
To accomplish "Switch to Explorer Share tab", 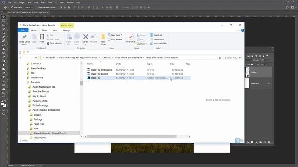I will point(45,30).
